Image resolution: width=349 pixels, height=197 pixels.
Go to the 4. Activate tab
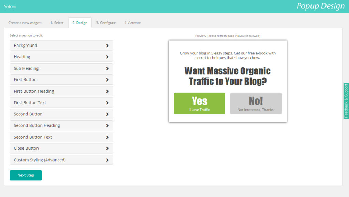click(x=132, y=23)
